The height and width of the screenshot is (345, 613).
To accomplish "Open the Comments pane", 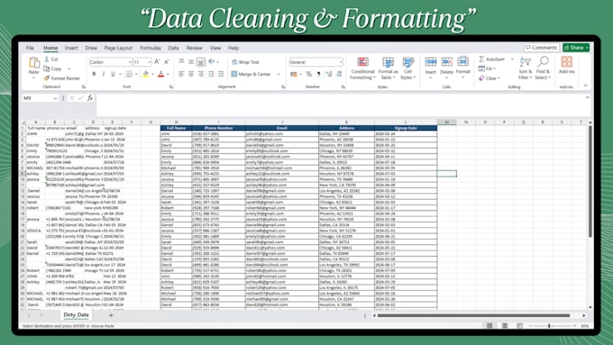I will [542, 47].
